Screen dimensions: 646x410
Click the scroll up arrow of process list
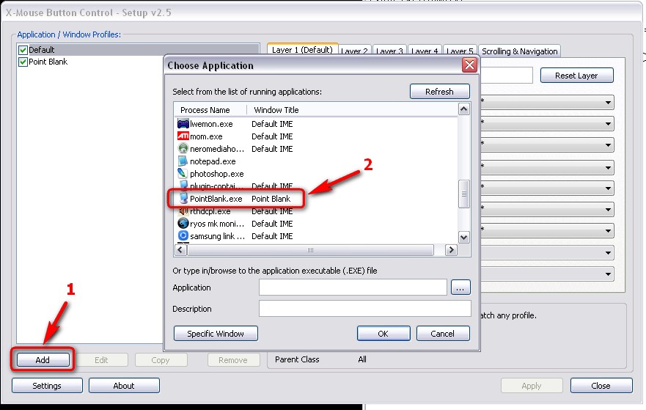click(x=464, y=109)
